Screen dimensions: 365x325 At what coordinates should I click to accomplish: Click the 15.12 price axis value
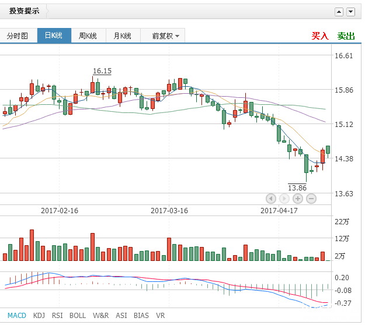coord(343,125)
